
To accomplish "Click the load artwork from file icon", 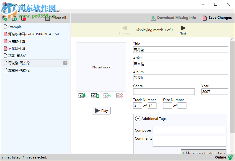I will click(x=95, y=95).
